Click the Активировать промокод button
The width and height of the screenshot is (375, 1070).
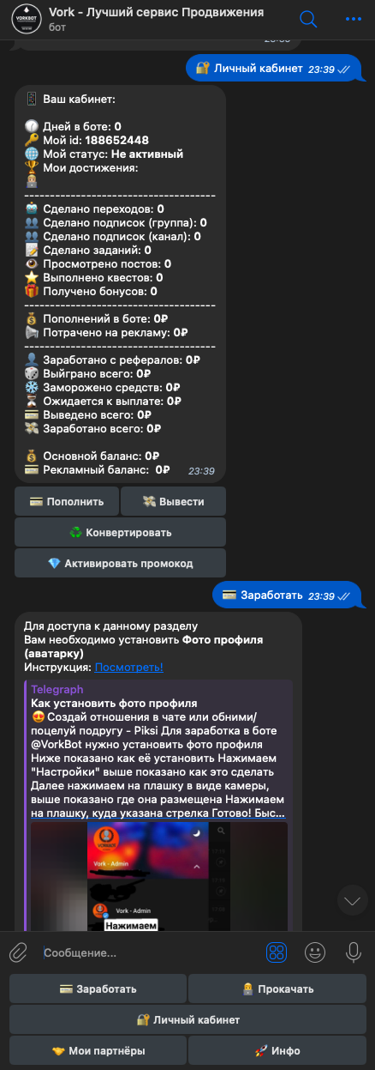pos(120,563)
